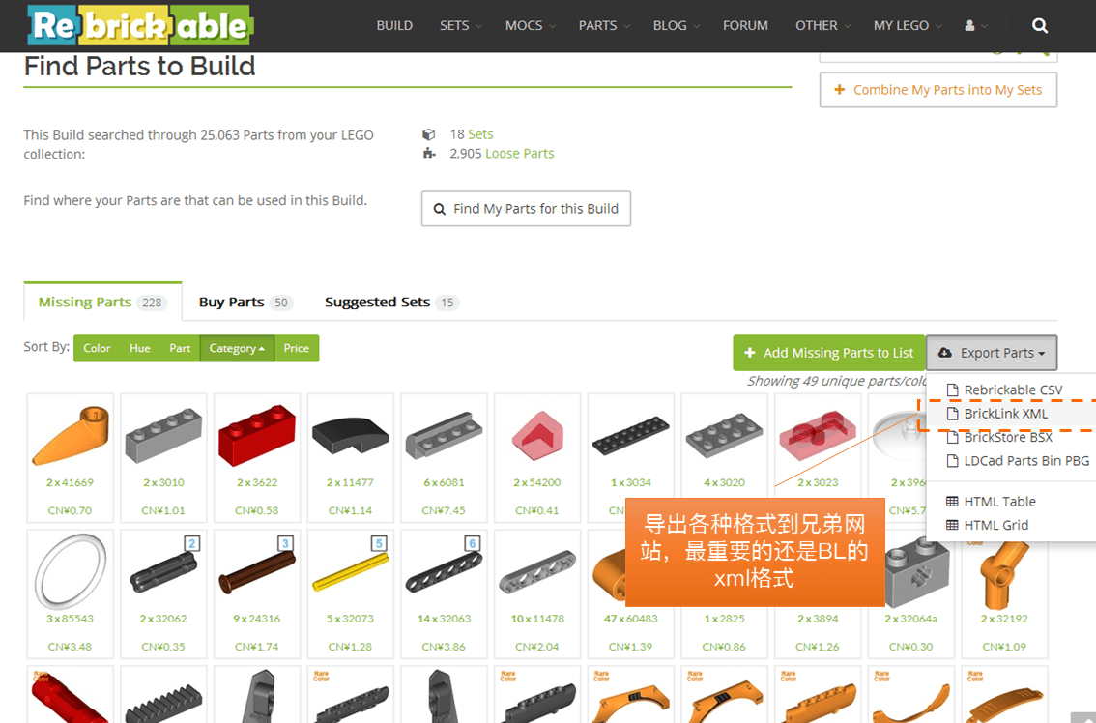Screen dimensions: 1096x723
Task: Open the user account icon menu
Action: click(x=976, y=26)
